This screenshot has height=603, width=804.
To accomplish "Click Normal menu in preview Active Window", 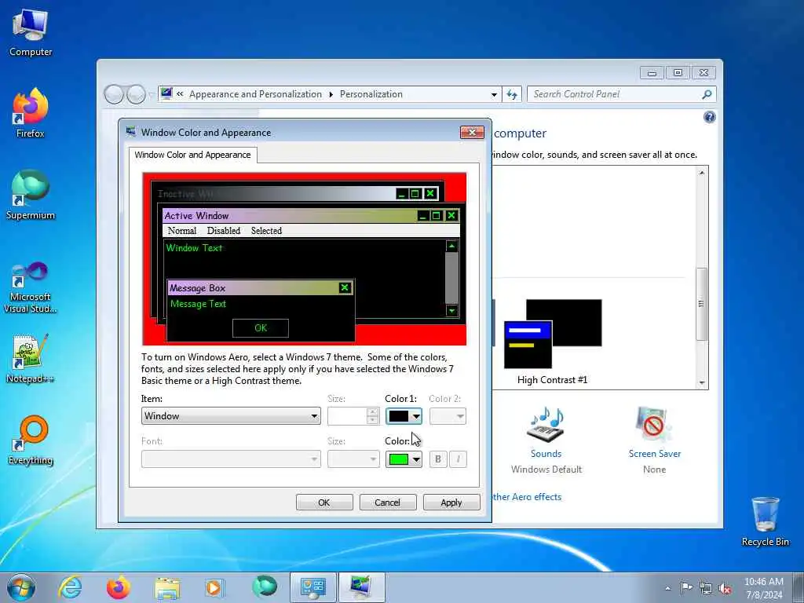I will click(x=182, y=231).
